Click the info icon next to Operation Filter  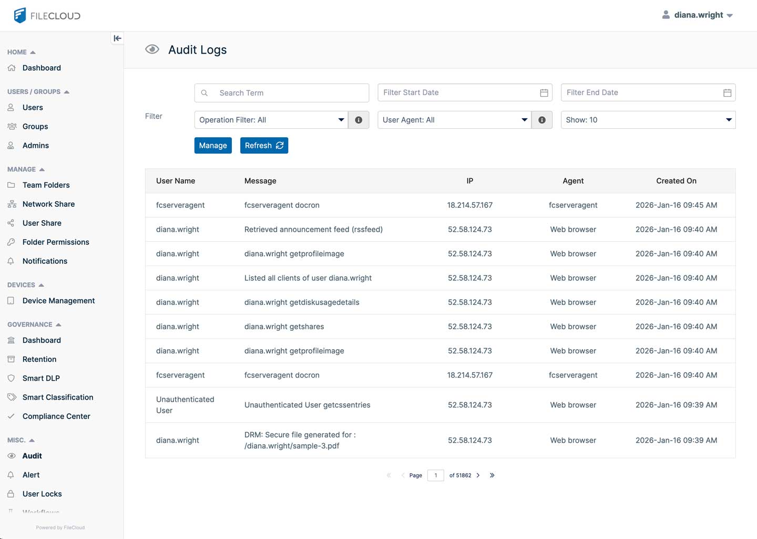359,120
